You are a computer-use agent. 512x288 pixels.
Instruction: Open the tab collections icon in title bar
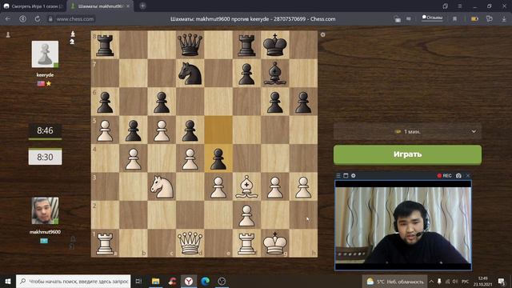pyautogui.click(x=446, y=6)
